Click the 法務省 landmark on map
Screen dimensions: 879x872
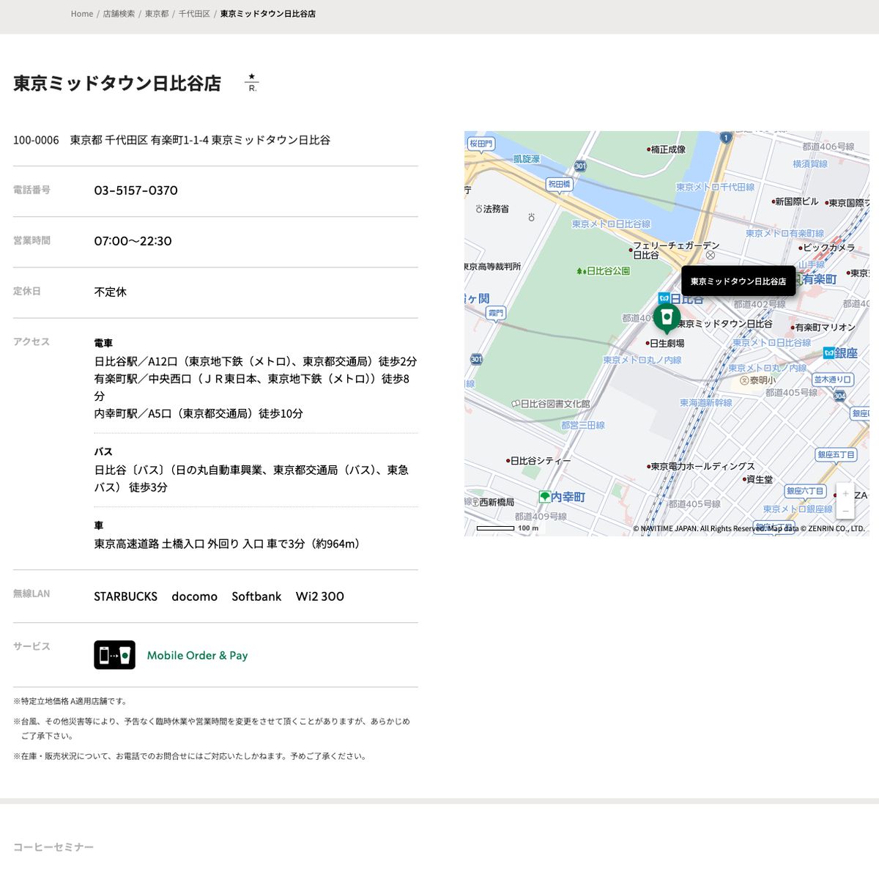(492, 209)
